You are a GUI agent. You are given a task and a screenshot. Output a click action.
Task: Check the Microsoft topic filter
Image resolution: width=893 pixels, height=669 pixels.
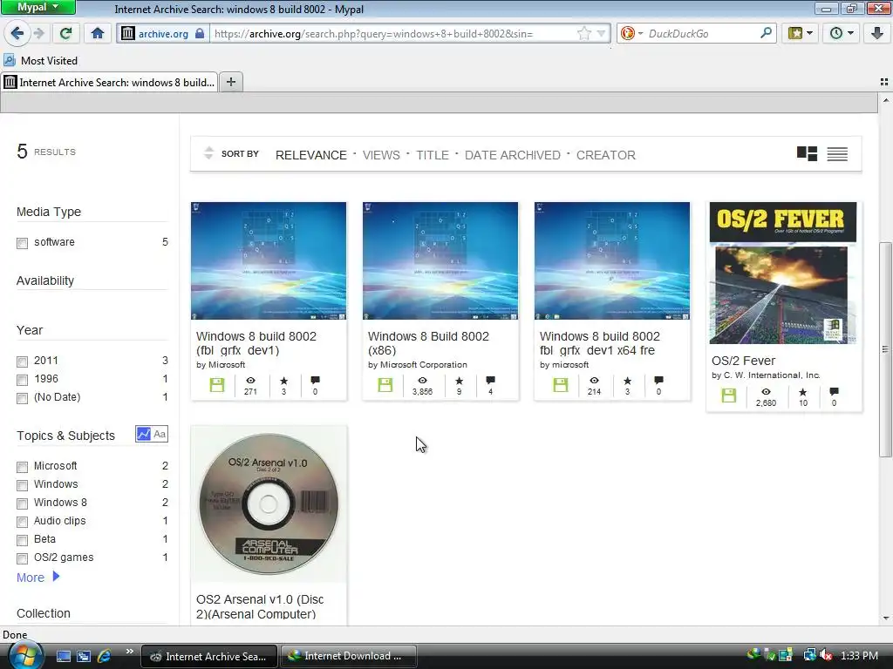pyautogui.click(x=22, y=467)
